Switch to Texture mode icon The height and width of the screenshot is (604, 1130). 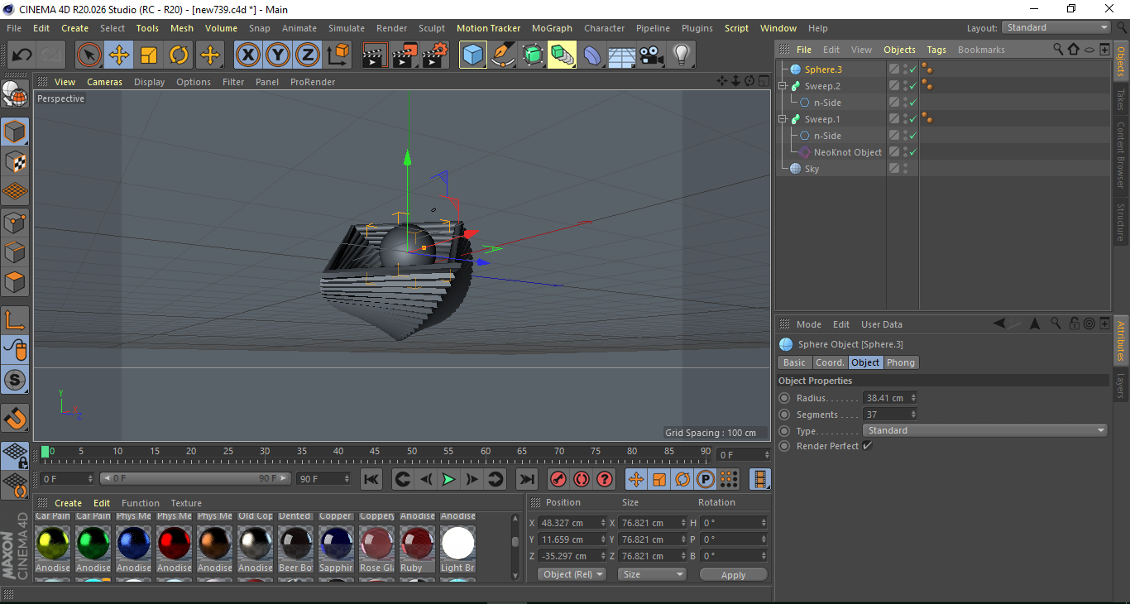pyautogui.click(x=15, y=161)
